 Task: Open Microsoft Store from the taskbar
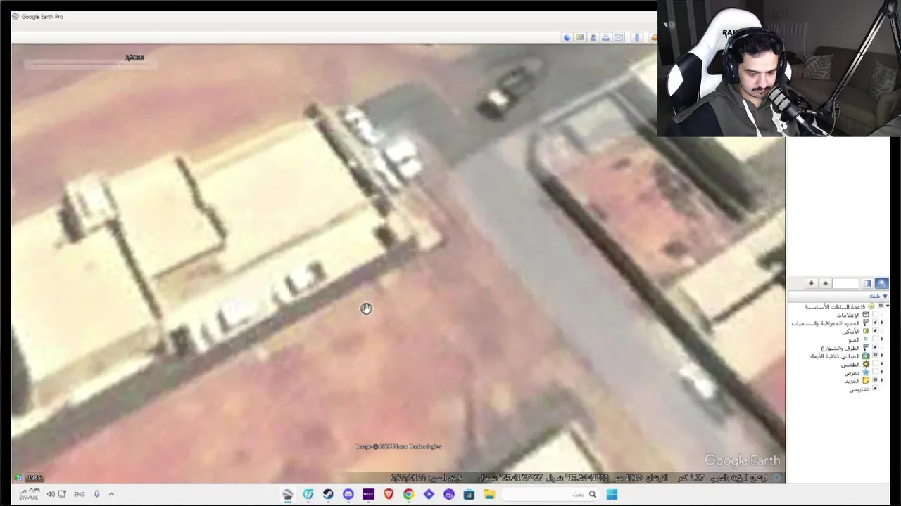[469, 494]
